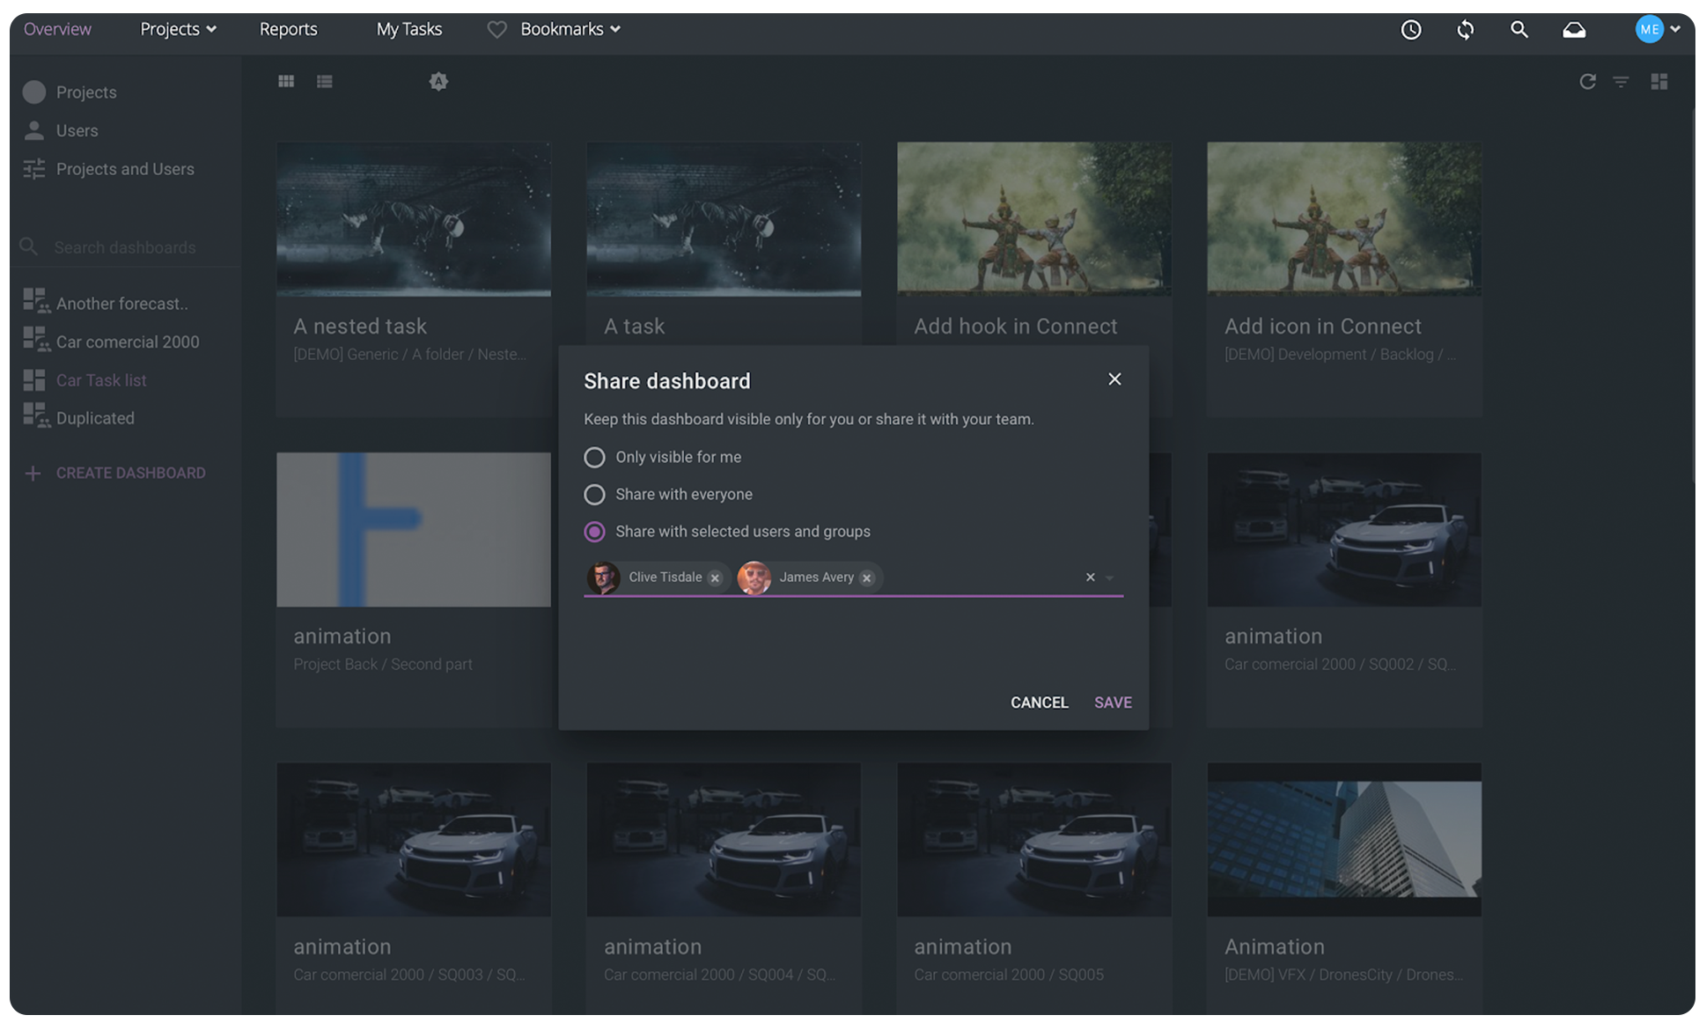Remove Clive Tisdale from share list
Screen dimensions: 1706x1030
click(715, 578)
